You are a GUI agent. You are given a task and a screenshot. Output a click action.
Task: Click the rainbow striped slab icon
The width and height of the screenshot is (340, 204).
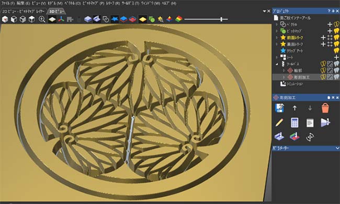(179, 19)
